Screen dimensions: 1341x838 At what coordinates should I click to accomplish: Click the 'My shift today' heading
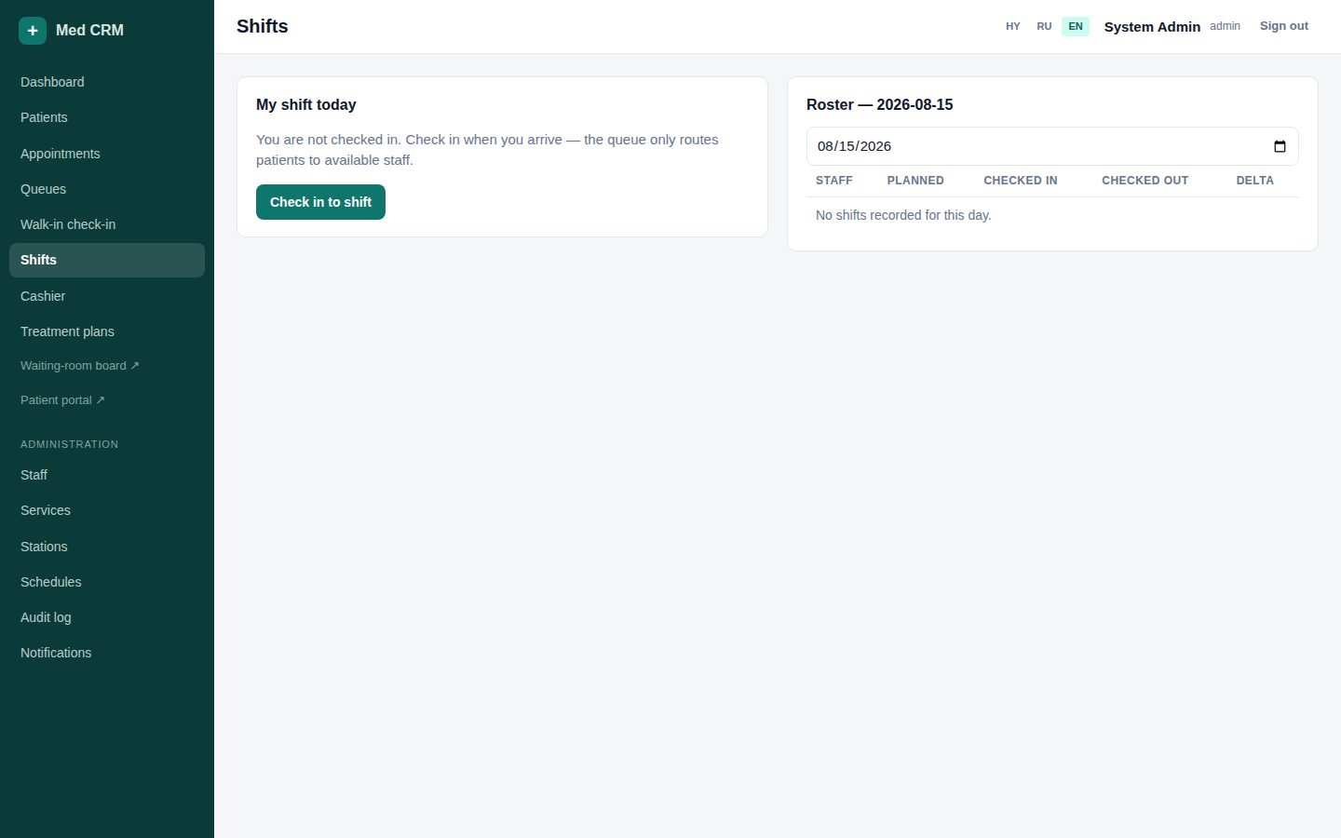[x=306, y=105]
